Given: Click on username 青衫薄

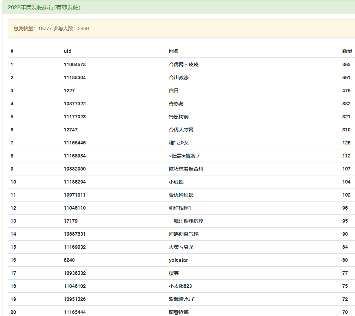Looking at the screenshot, I should [176, 104].
